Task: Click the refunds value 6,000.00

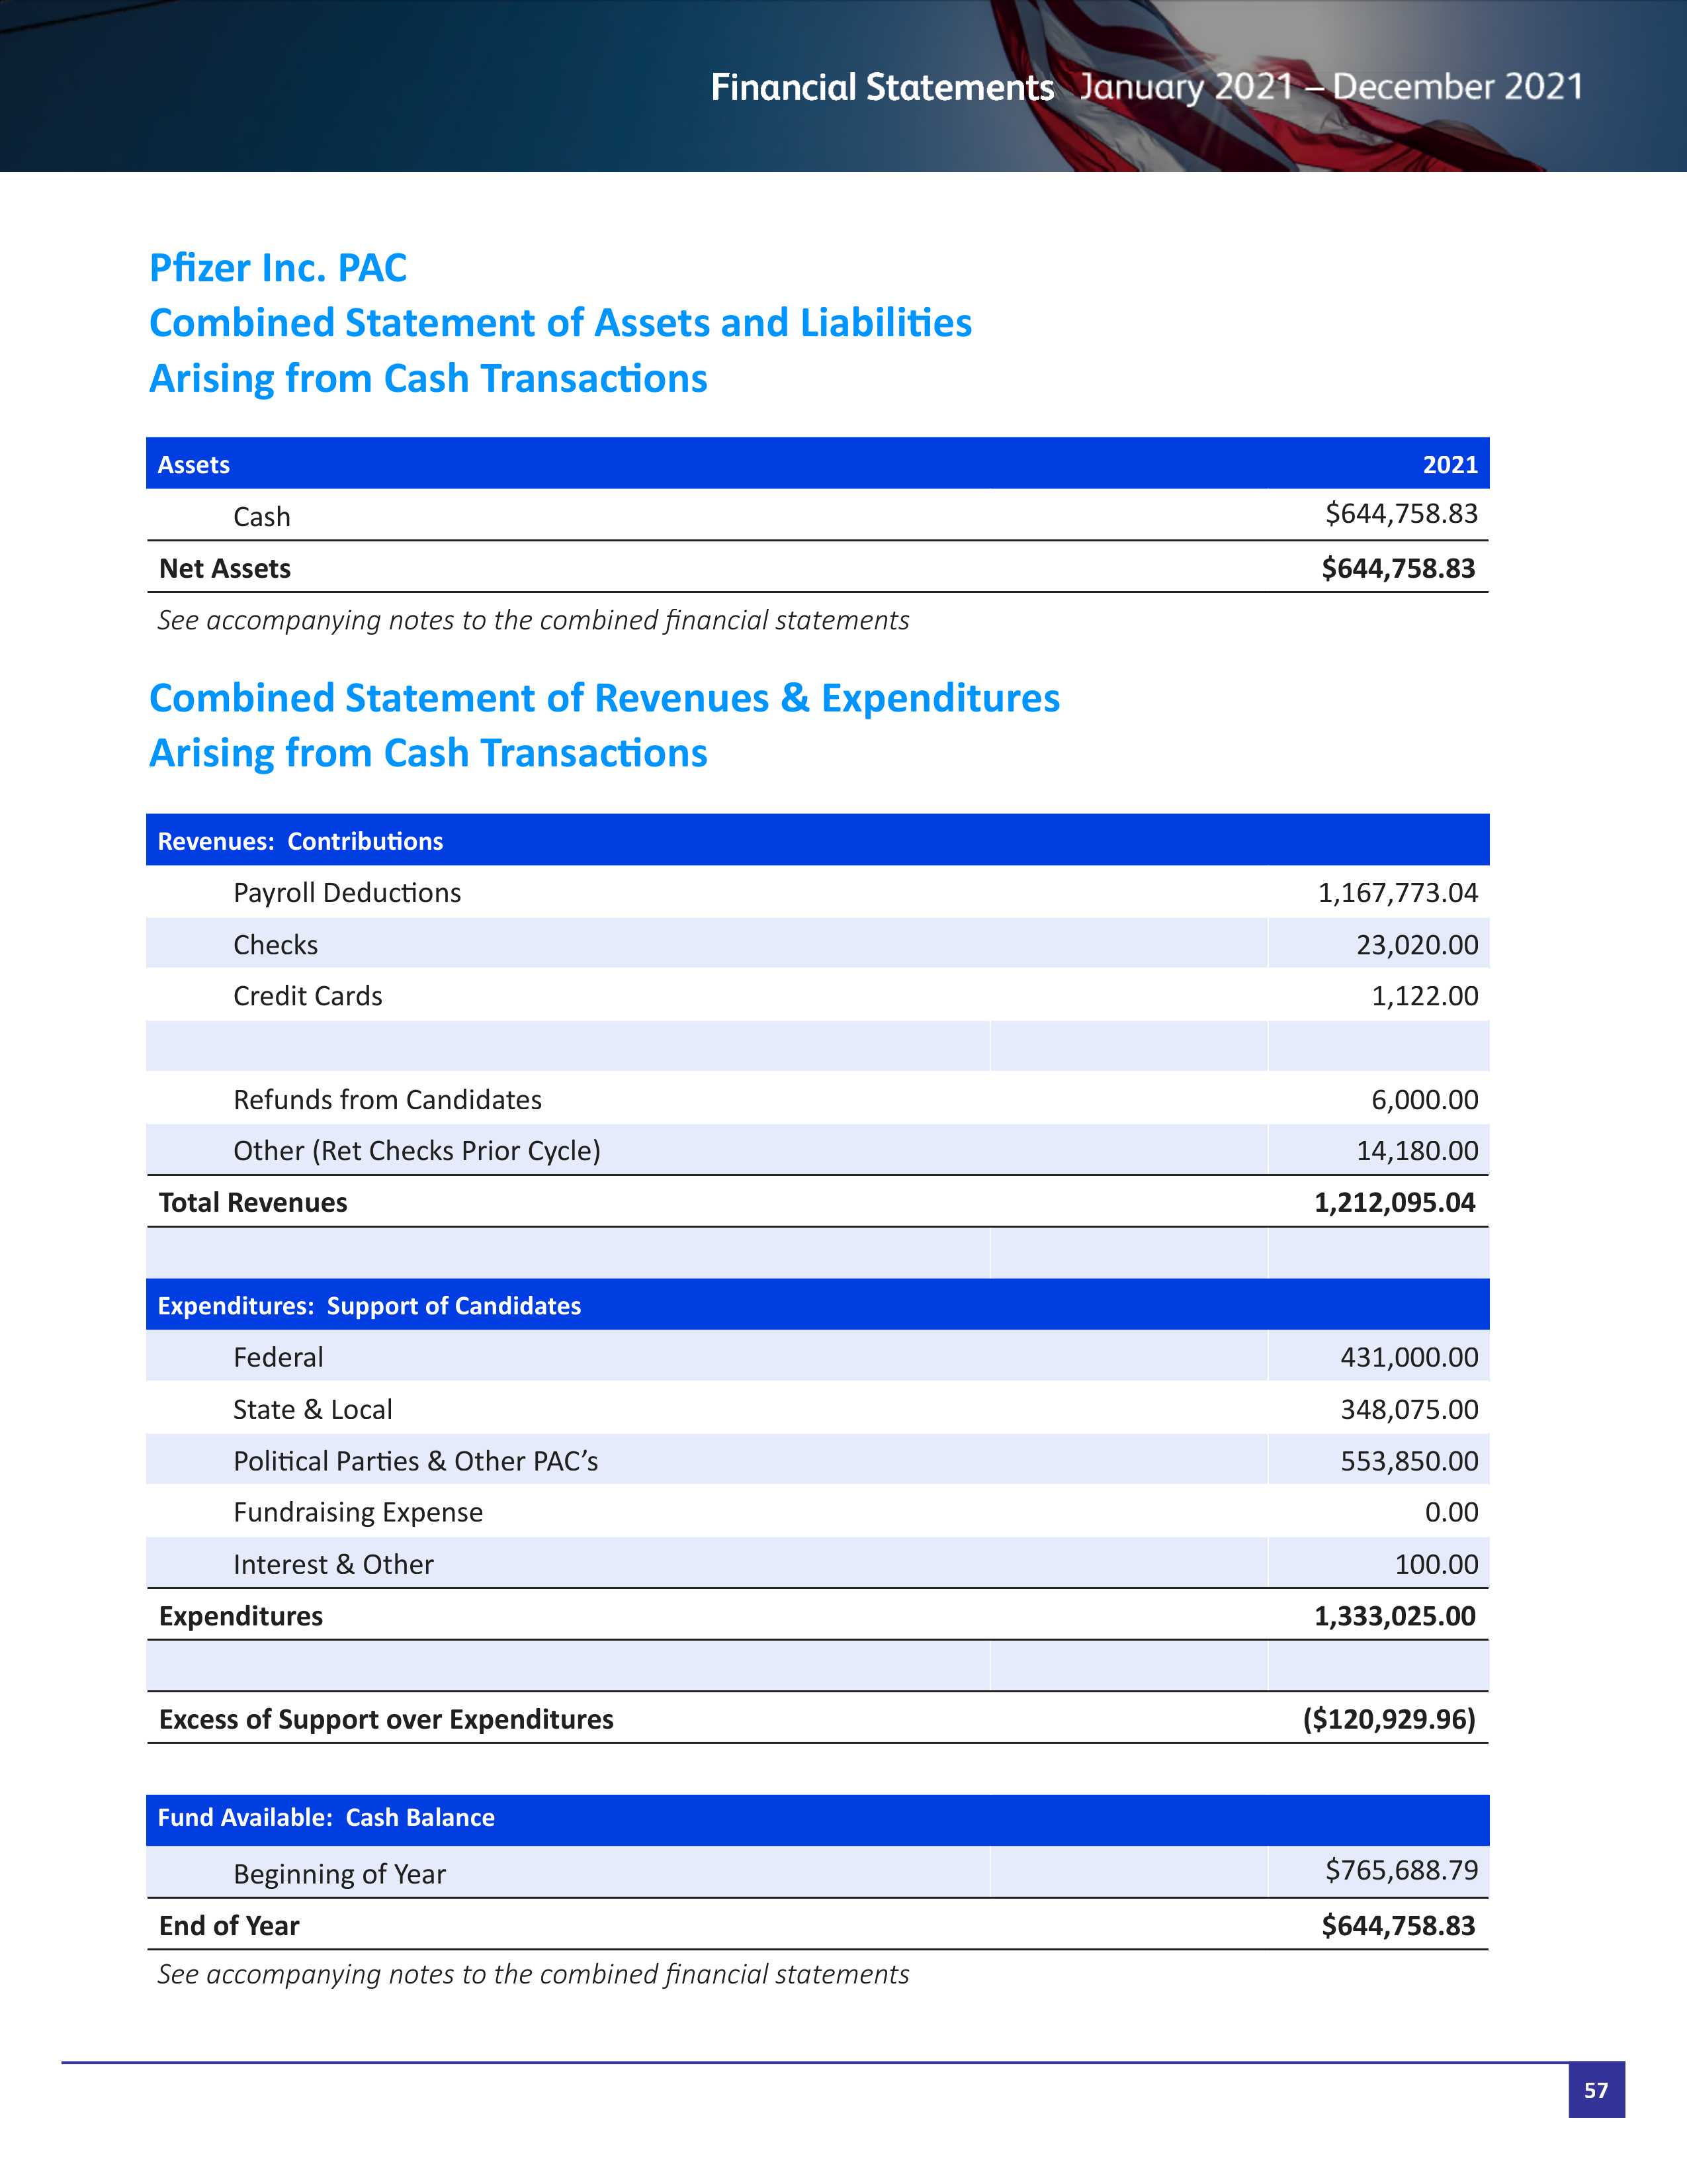Action: point(1424,1100)
